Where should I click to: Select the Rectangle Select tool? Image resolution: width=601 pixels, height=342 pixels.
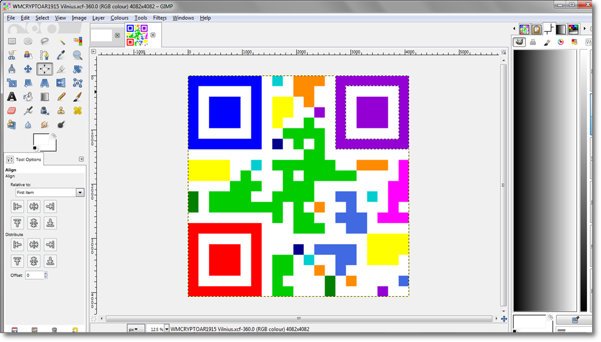click(12, 41)
